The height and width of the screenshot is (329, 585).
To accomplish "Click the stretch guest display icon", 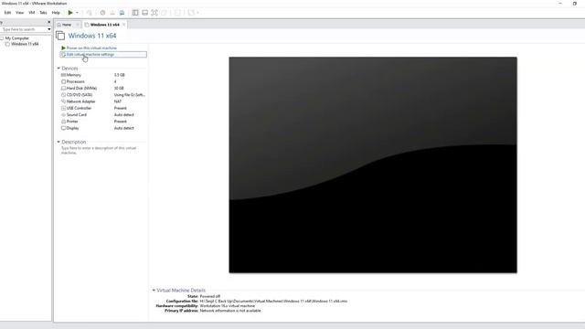I will coord(191,13).
